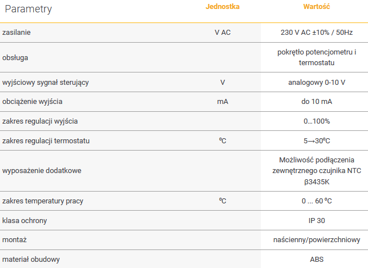368x268 pixels.
Task: Click the "mA" unit cell
Action: (x=223, y=102)
